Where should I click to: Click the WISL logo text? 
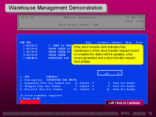[x=127, y=113]
